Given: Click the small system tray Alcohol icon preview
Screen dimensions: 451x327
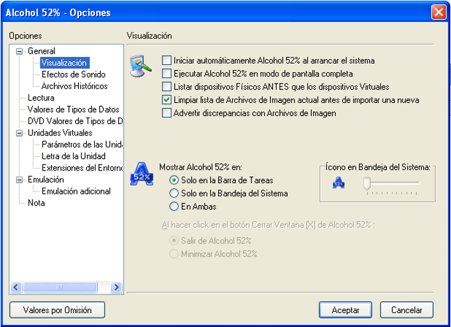Looking at the screenshot, I should [338, 182].
